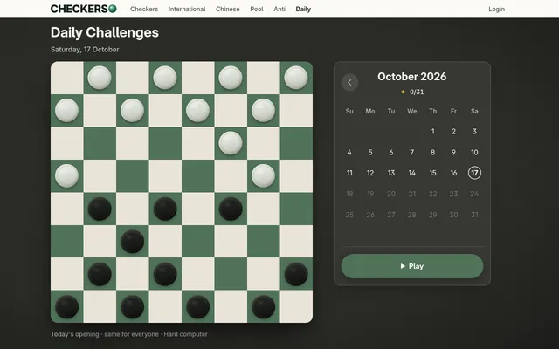Start the daily challenge with Play
The height and width of the screenshot is (349, 559).
(x=412, y=266)
